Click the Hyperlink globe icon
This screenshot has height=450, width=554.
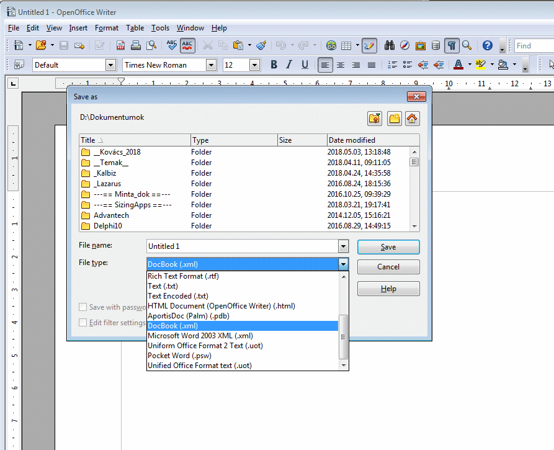pos(331,45)
